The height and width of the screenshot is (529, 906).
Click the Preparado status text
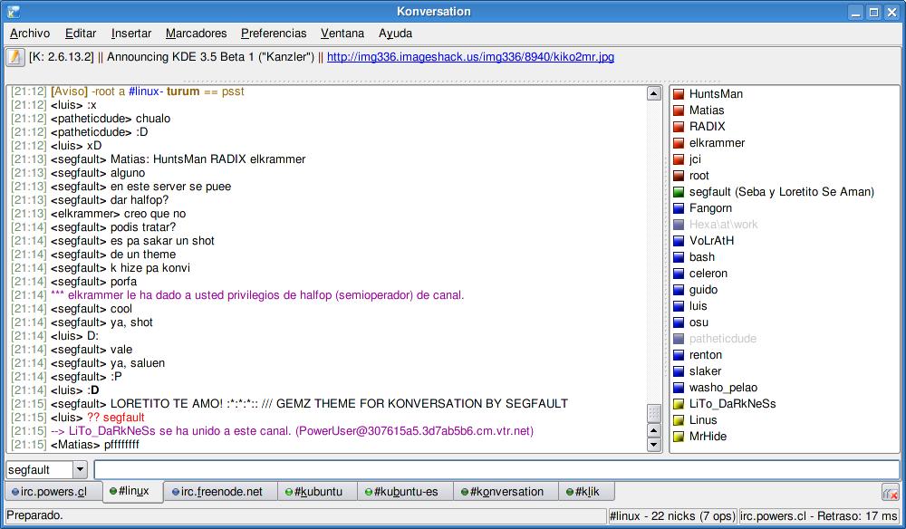pos(34,515)
